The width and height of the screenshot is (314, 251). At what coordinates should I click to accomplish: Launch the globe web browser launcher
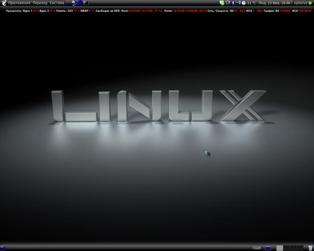point(74,3)
